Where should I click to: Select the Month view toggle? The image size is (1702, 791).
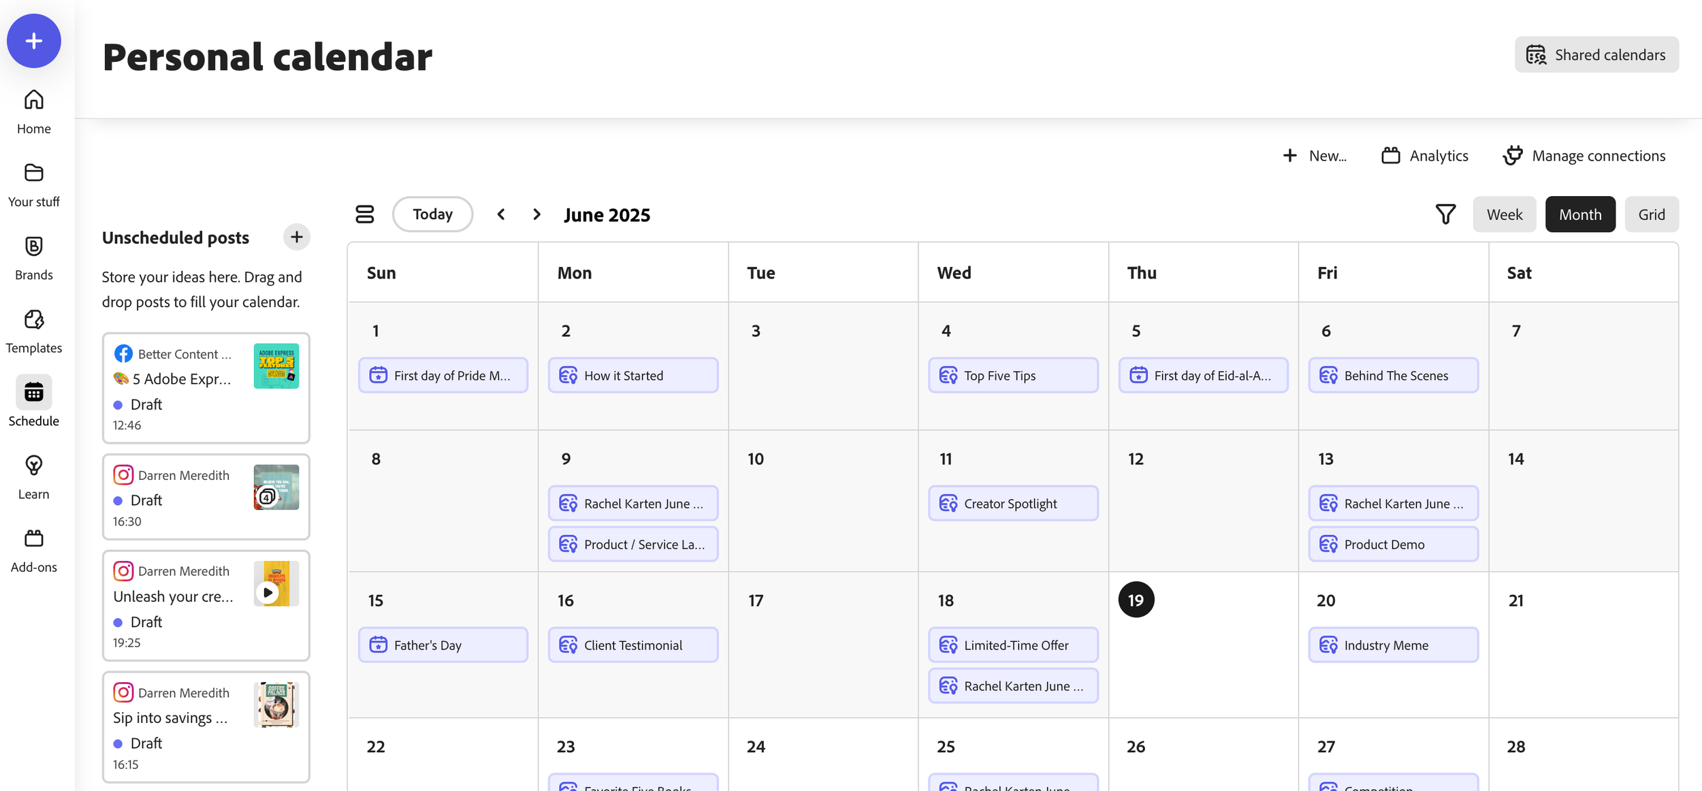(1579, 214)
